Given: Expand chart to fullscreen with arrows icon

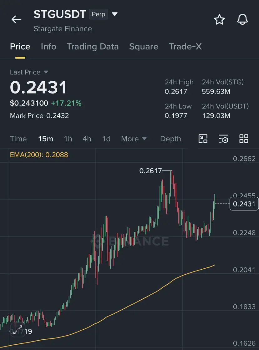Looking at the screenshot, I should (18, 330).
